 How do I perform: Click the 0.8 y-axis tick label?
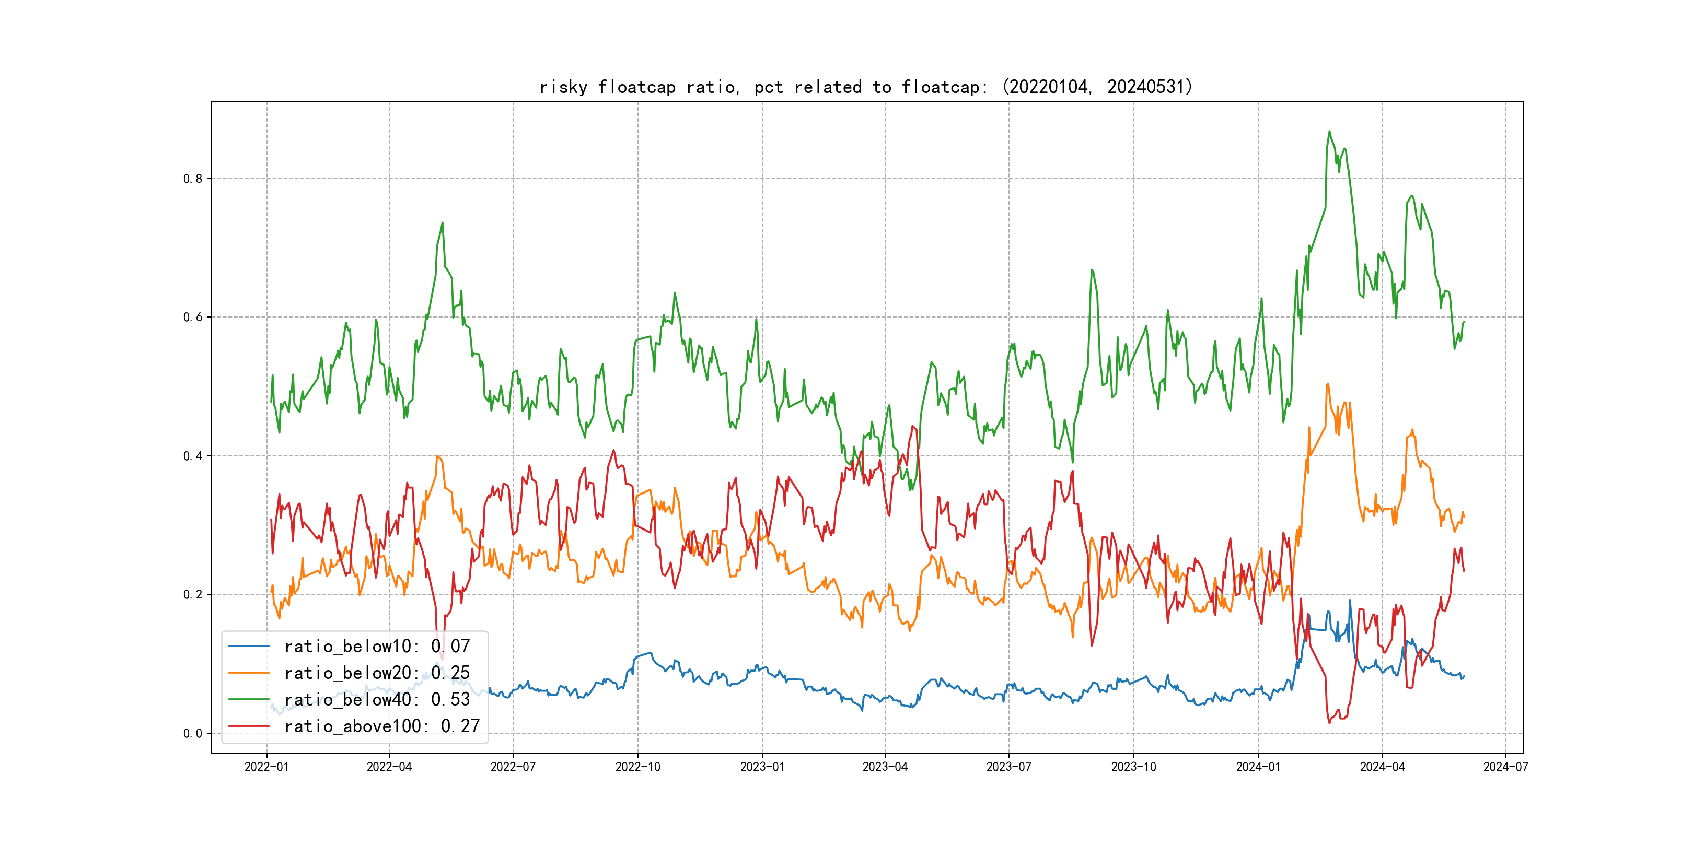tap(193, 179)
